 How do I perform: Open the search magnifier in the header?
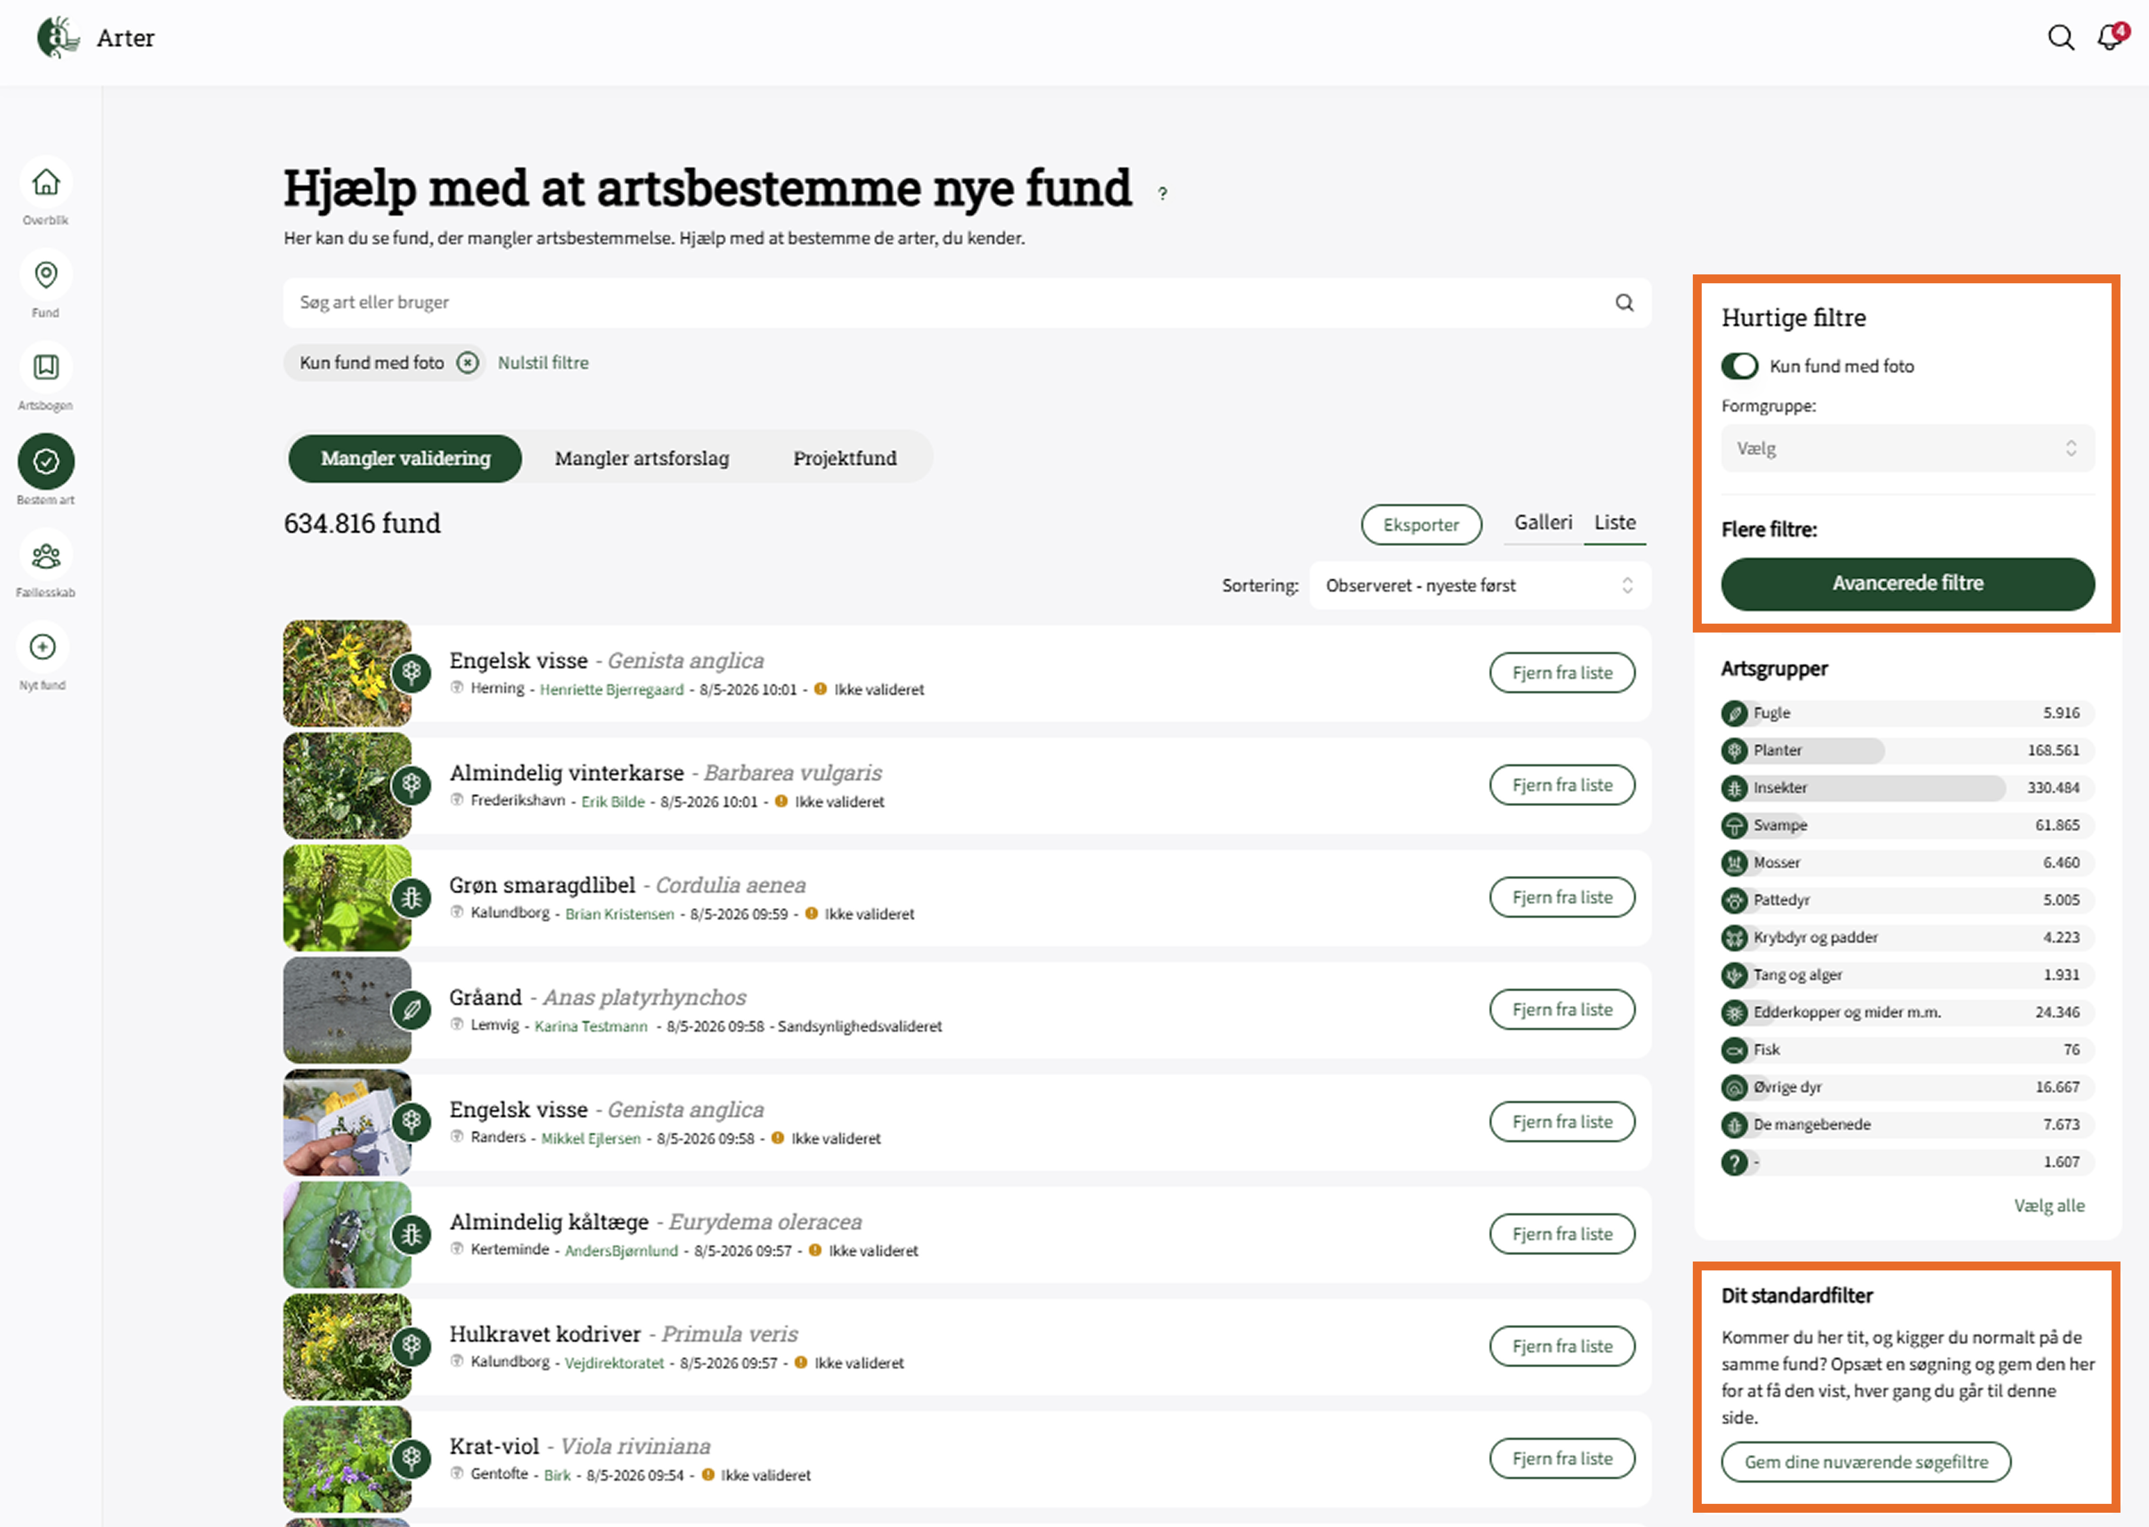click(2061, 38)
